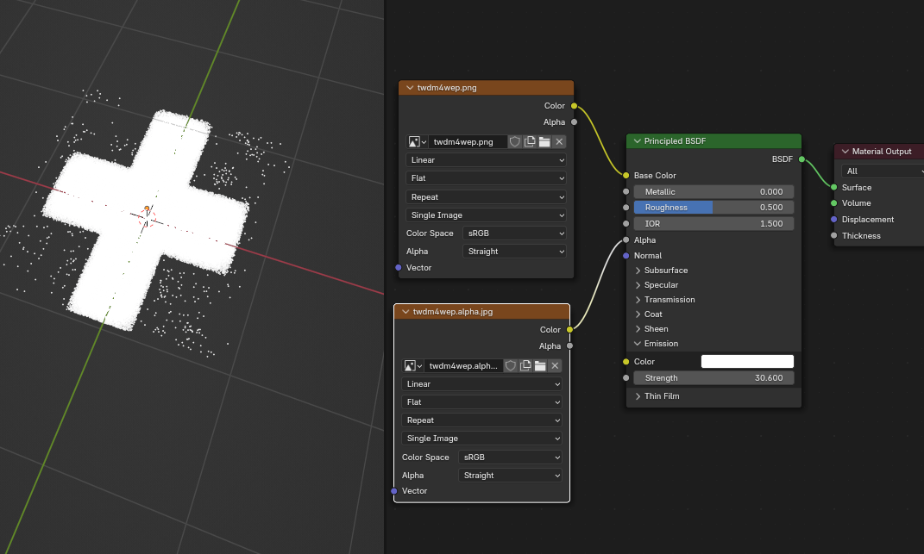
Task: Open sRGB Color Space dropdown in twdm4wep.alpha.jpg node
Action: (x=511, y=458)
